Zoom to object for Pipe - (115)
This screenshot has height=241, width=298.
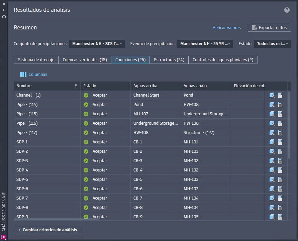(x=272, y=114)
